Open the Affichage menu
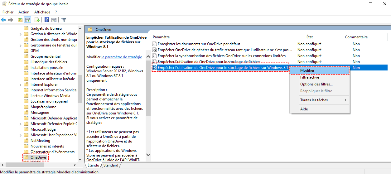Image resolution: width=391 pixels, height=174 pixels. [42, 12]
